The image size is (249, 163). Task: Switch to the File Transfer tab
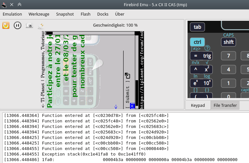pos(225,105)
